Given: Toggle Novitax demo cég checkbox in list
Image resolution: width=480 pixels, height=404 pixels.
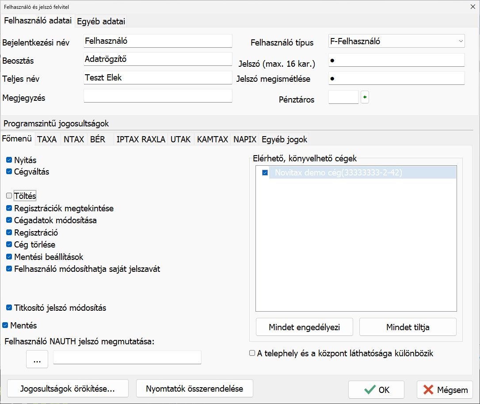Looking at the screenshot, I should (265, 173).
